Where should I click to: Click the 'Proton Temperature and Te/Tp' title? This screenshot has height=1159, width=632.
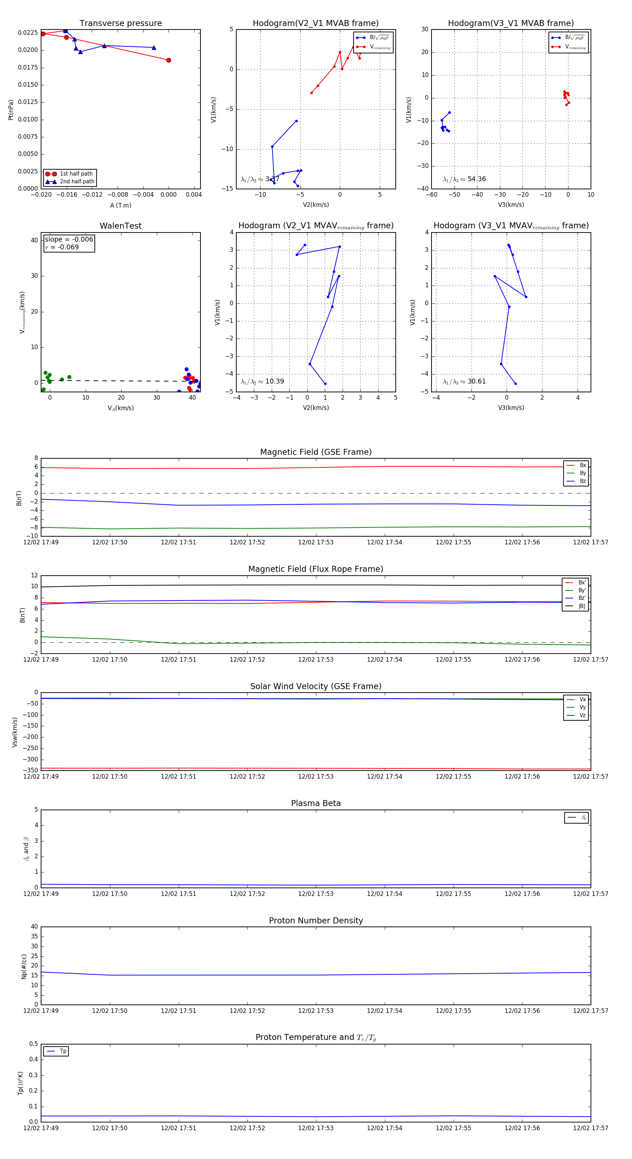(x=316, y=1037)
